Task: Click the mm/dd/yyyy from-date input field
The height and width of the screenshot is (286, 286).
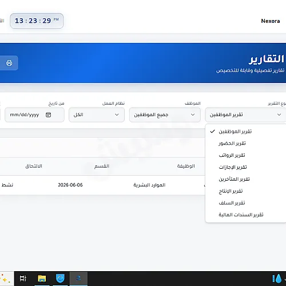Action: [34, 114]
